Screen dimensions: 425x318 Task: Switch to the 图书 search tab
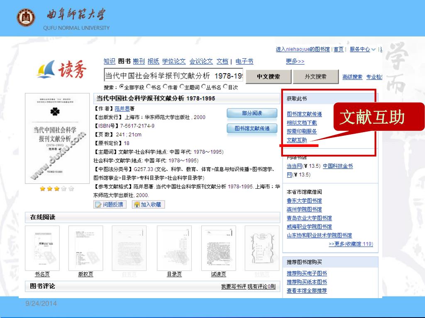click(124, 61)
